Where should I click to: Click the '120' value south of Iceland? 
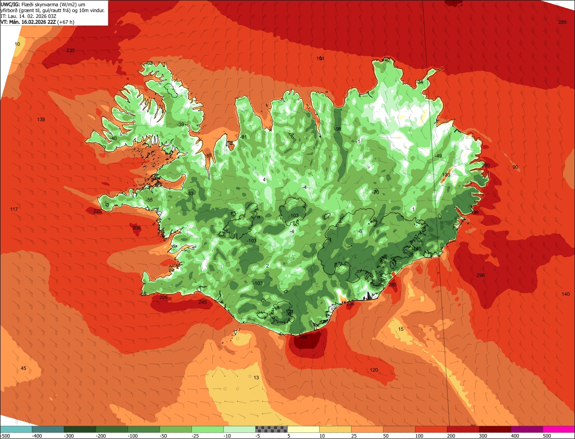click(374, 370)
